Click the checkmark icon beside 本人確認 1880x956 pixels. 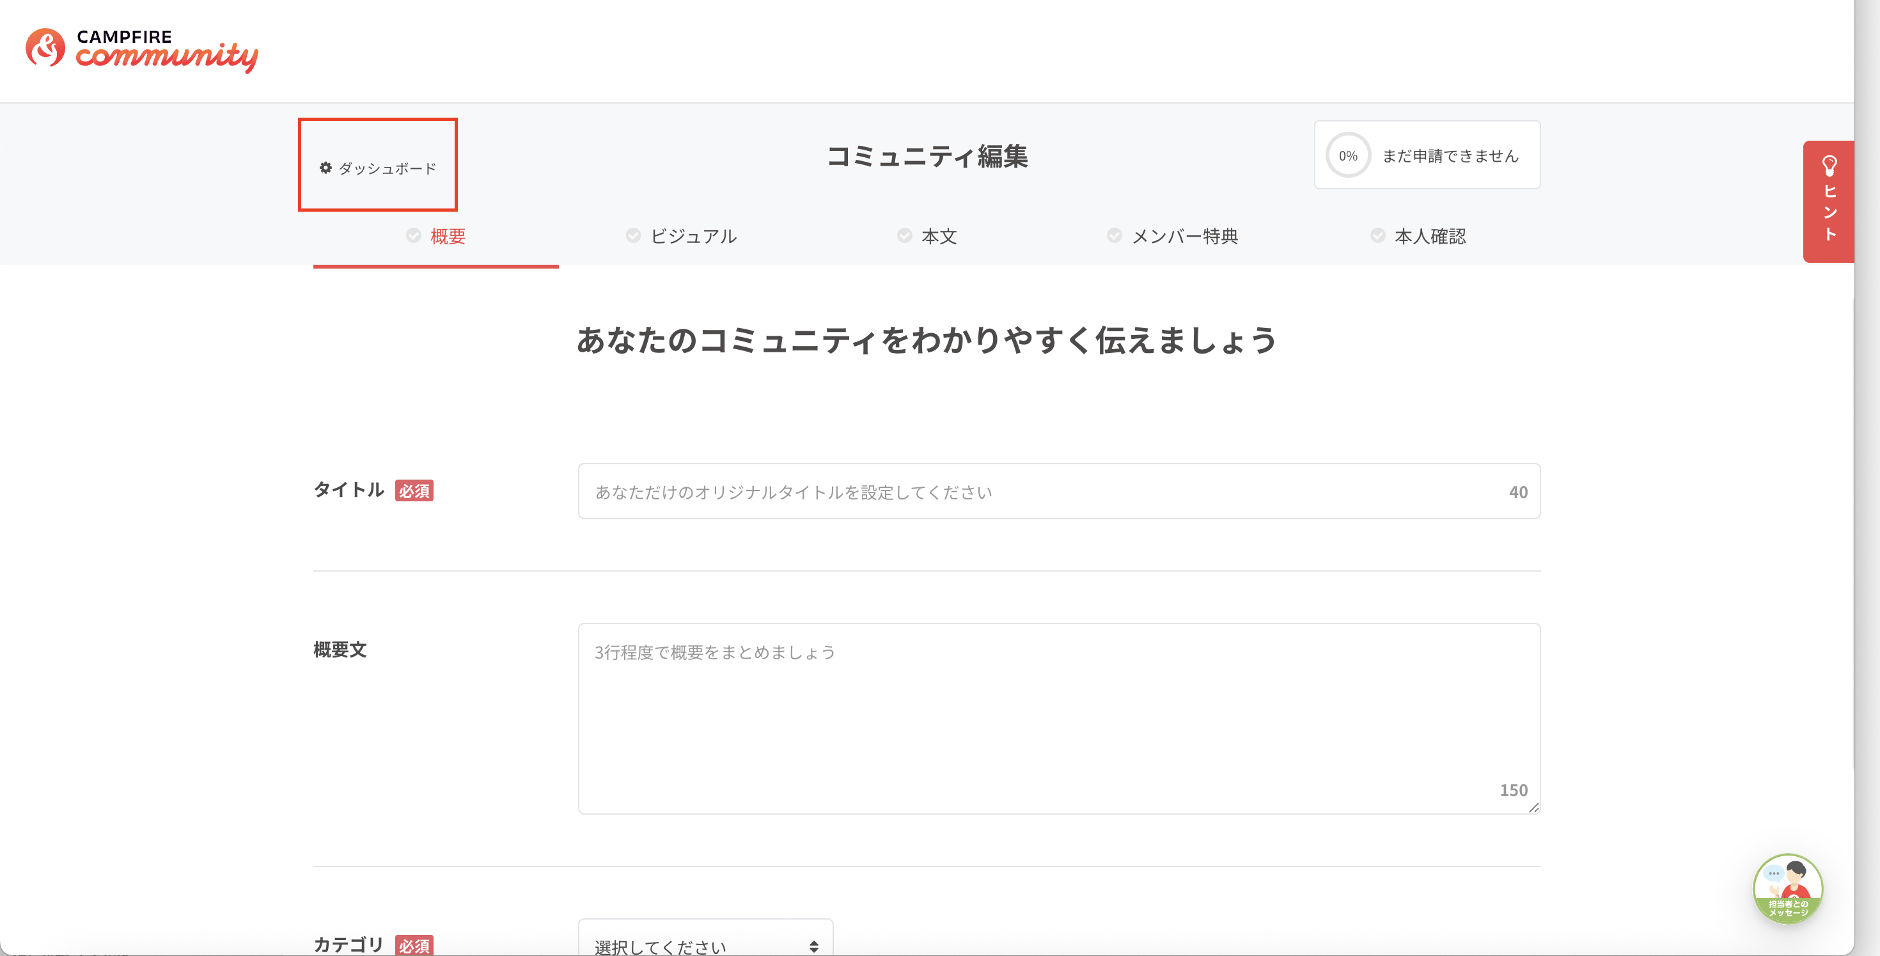pos(1379,235)
